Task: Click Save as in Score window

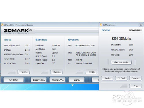Action: 135,78
